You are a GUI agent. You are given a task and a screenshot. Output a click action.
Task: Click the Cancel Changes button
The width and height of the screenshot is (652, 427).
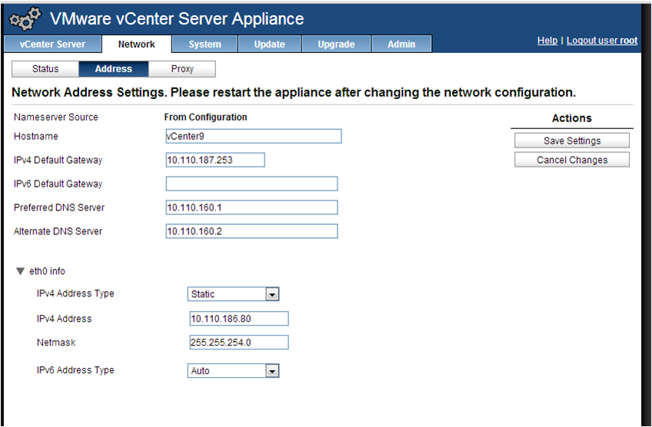(x=572, y=160)
